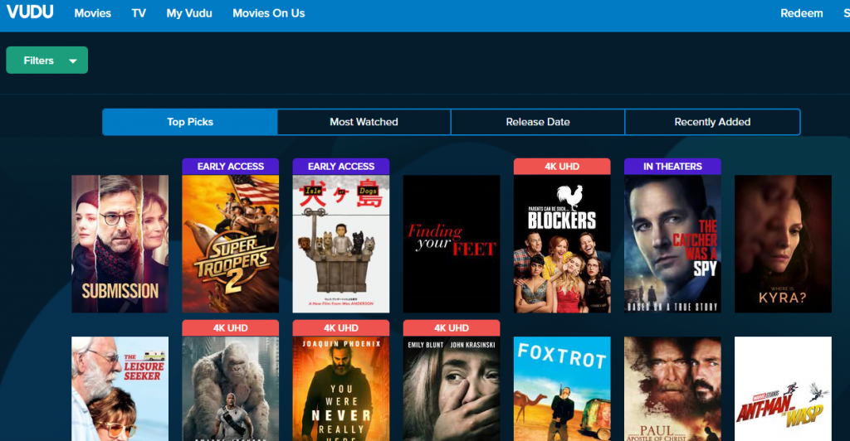Open The Leisure Seeker poster

click(120, 389)
